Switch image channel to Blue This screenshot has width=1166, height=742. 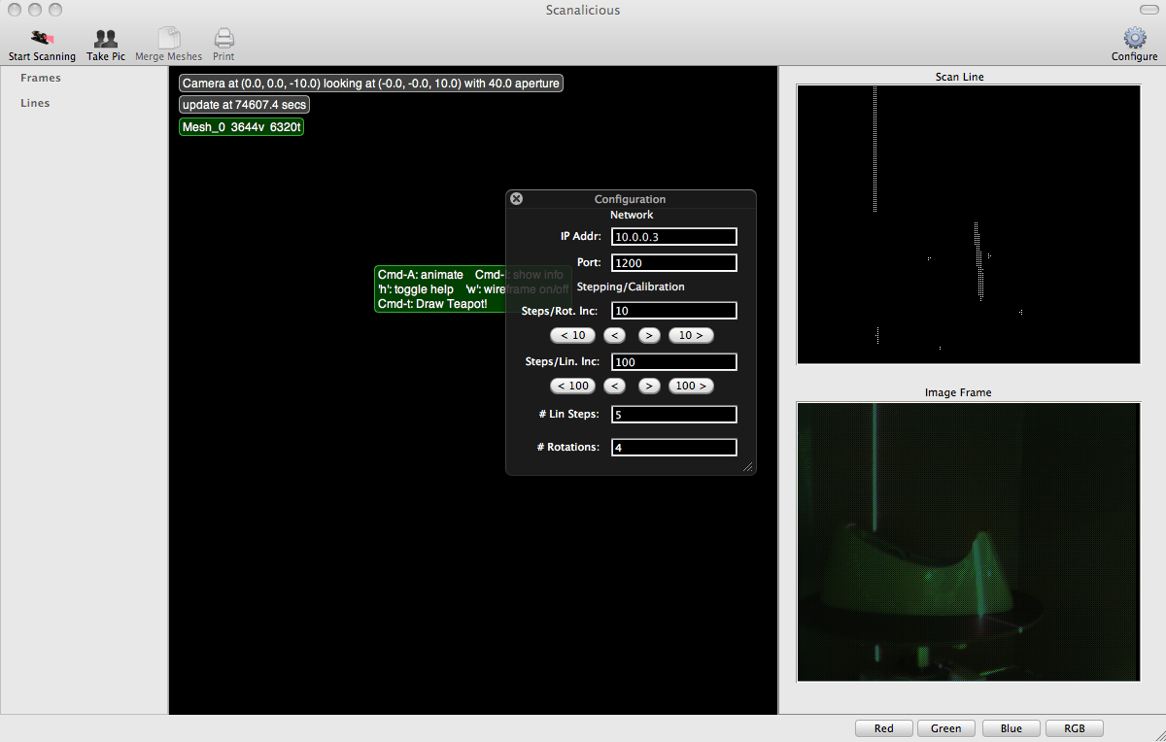point(1011,728)
